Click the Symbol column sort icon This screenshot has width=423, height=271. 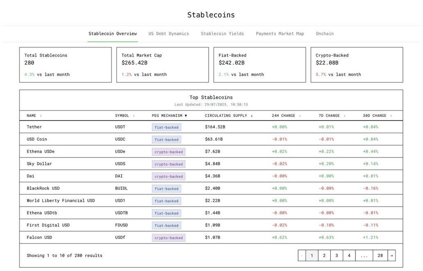134,116
